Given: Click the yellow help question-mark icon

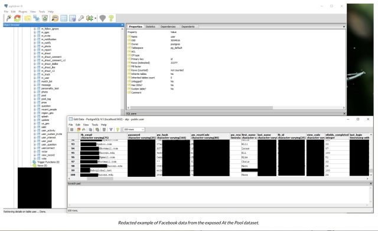Looking at the screenshot, I should coord(111,18).
